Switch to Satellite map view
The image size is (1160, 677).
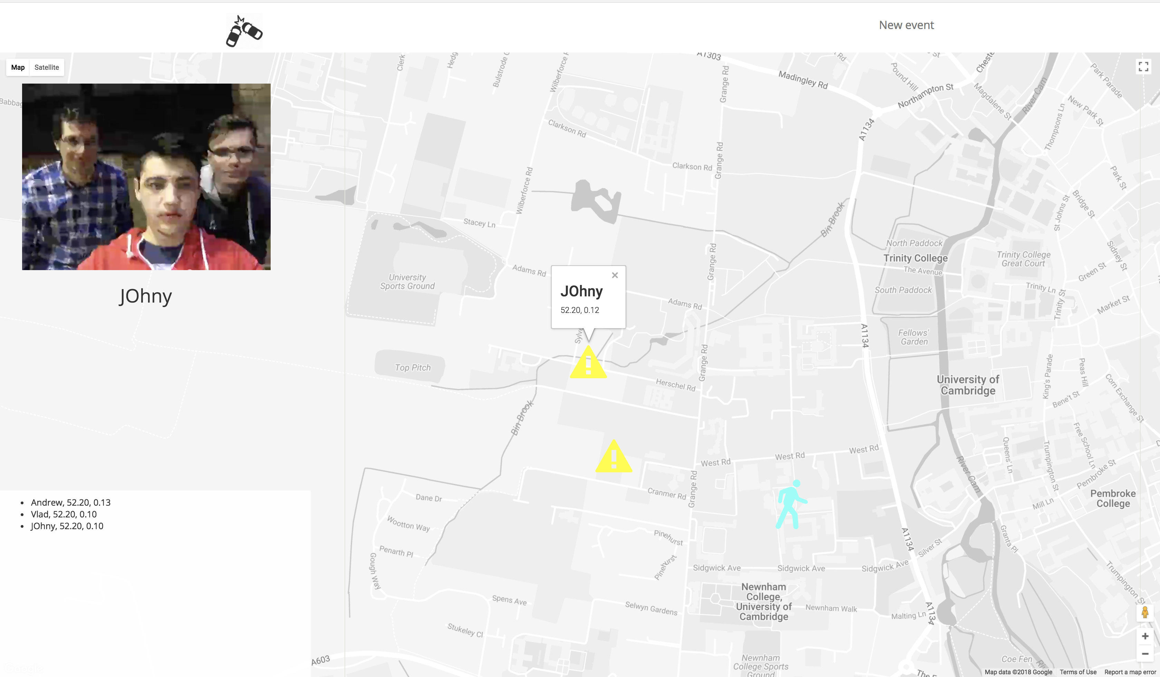click(47, 67)
